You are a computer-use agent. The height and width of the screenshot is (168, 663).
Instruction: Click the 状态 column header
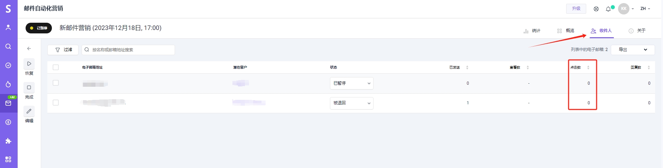pos(333,67)
